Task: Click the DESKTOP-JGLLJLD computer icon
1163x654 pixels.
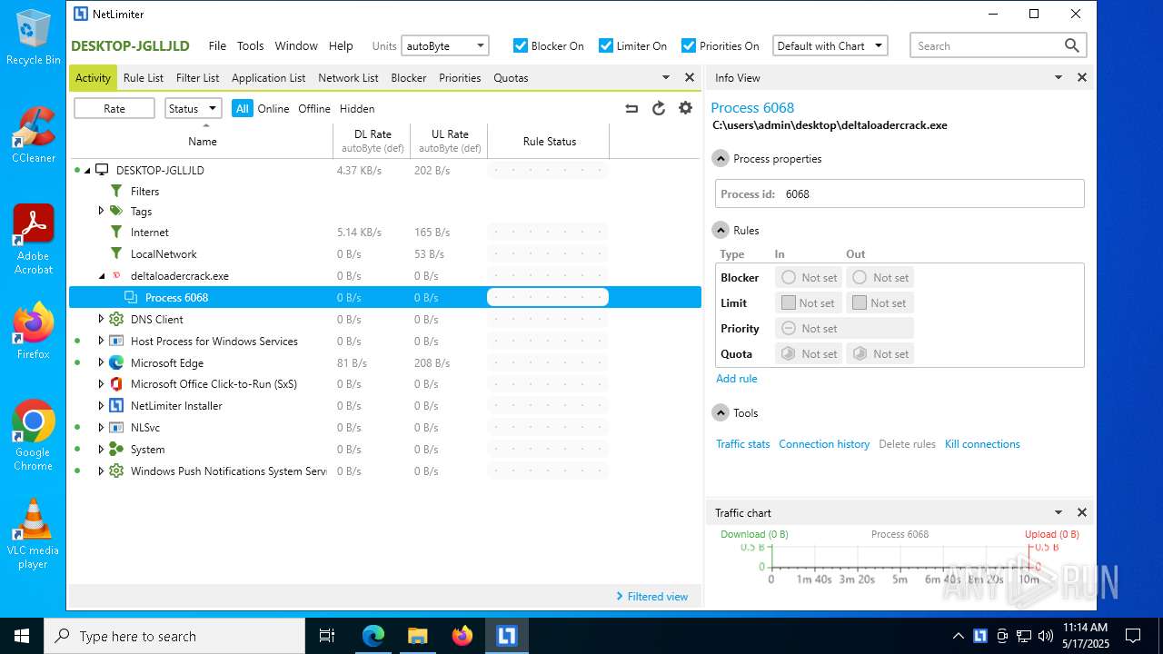Action: tap(102, 170)
